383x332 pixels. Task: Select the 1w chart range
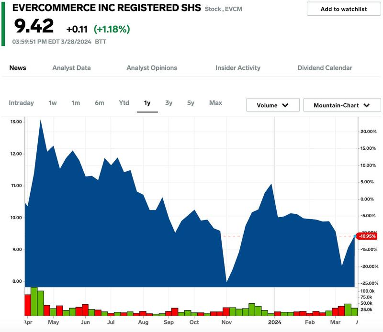click(53, 103)
